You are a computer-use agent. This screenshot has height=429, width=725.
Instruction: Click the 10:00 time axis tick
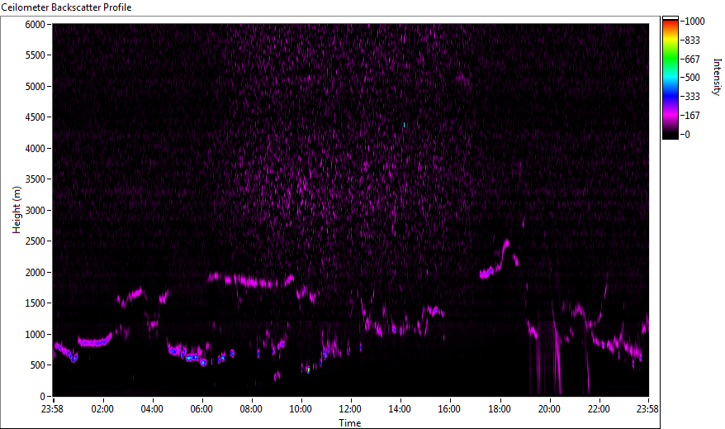(301, 409)
